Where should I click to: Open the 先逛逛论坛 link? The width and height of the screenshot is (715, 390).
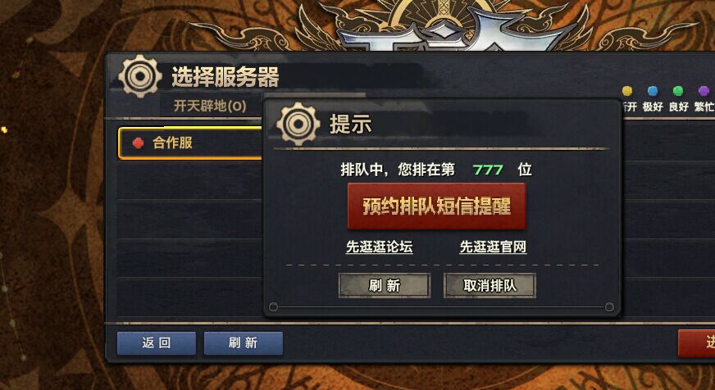coord(380,247)
